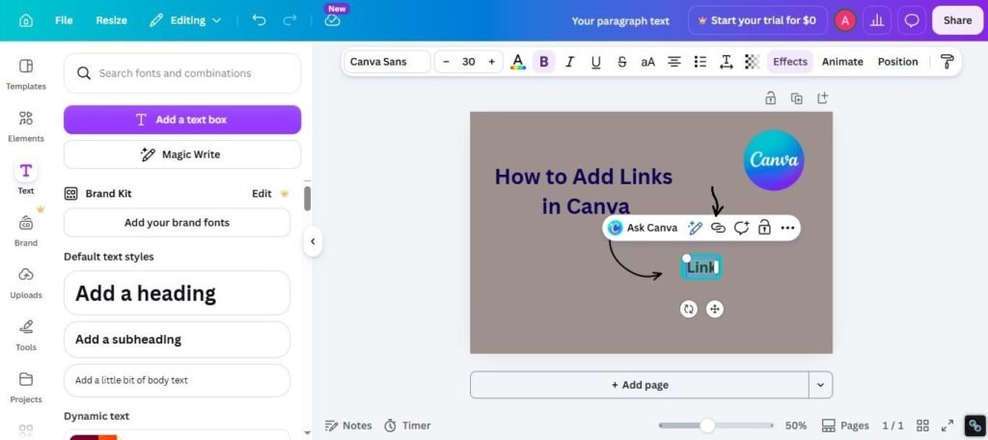The width and height of the screenshot is (988, 440).
Task: Redo the last action
Action: (289, 20)
